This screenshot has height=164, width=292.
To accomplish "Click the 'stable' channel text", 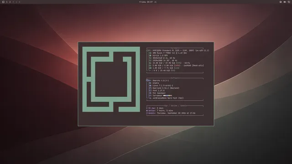I will tap(156, 83).
